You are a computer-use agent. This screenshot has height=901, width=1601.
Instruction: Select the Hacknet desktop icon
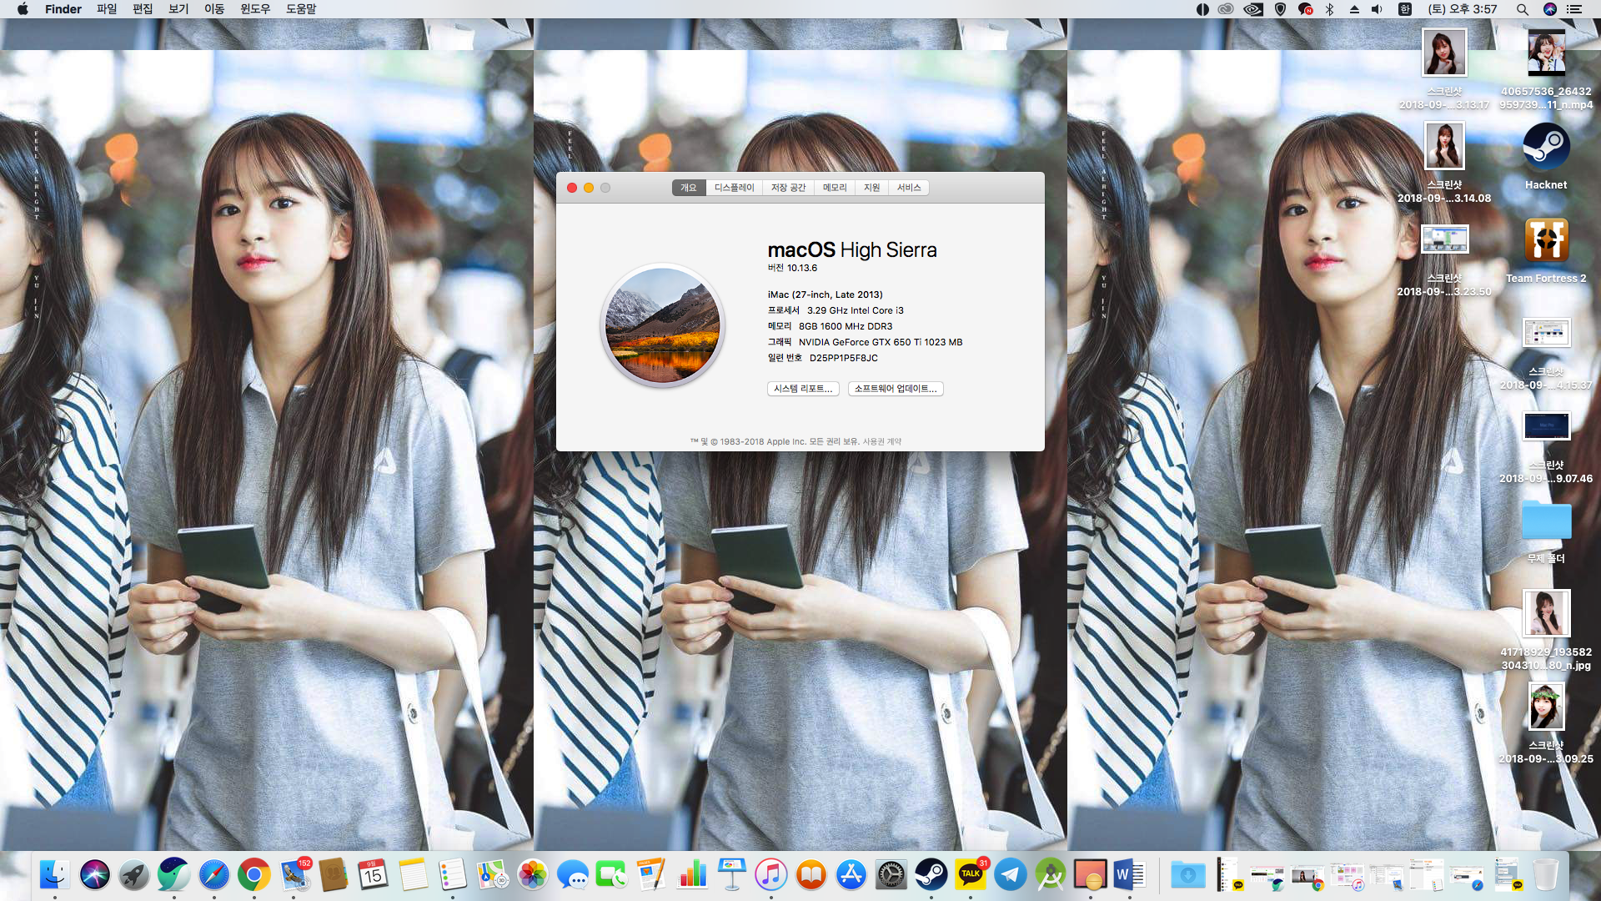point(1546,157)
